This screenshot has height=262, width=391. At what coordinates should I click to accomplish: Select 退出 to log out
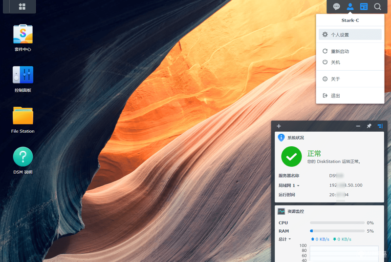(x=350, y=96)
